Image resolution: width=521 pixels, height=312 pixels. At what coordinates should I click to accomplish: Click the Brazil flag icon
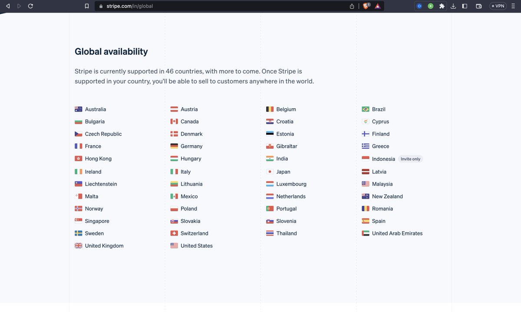click(x=366, y=109)
